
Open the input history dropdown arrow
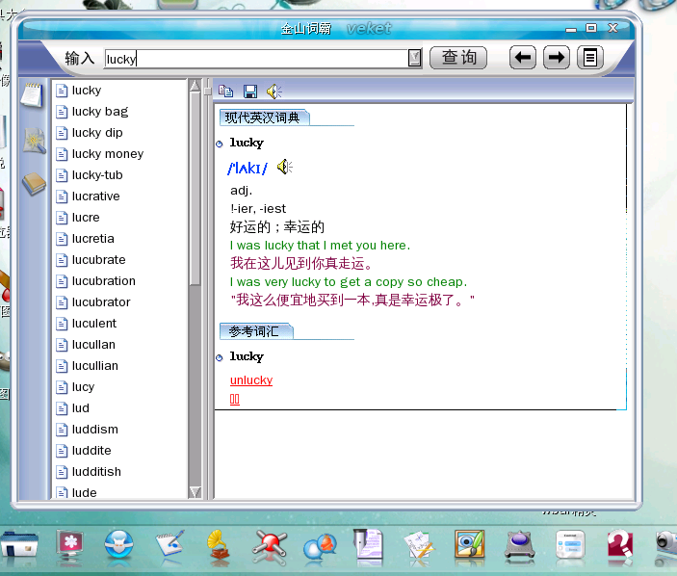point(414,58)
